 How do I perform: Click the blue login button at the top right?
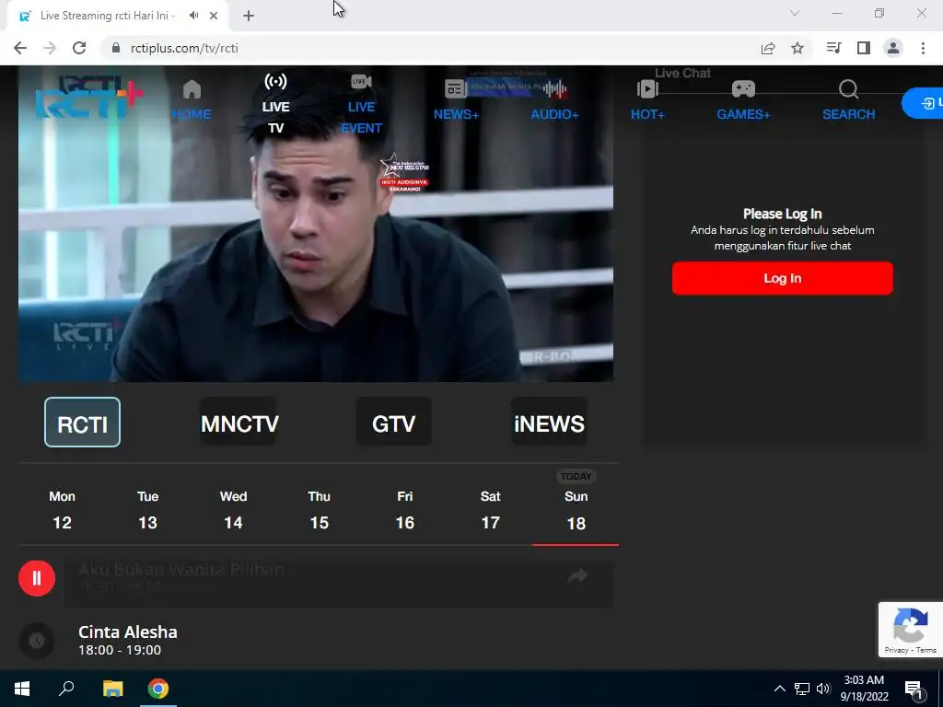click(923, 103)
